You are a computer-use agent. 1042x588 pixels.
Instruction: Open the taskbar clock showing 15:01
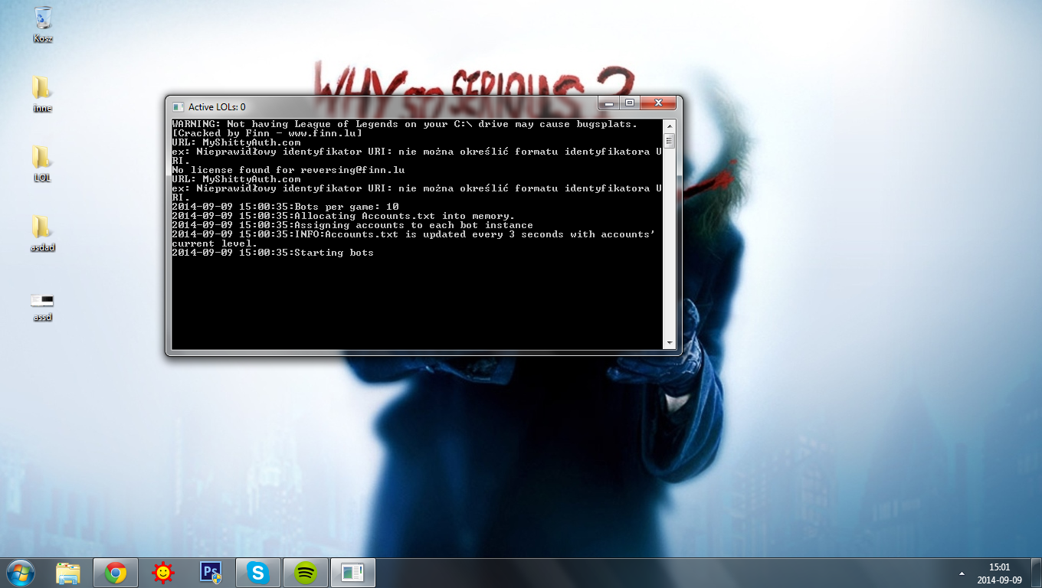pyautogui.click(x=1000, y=573)
